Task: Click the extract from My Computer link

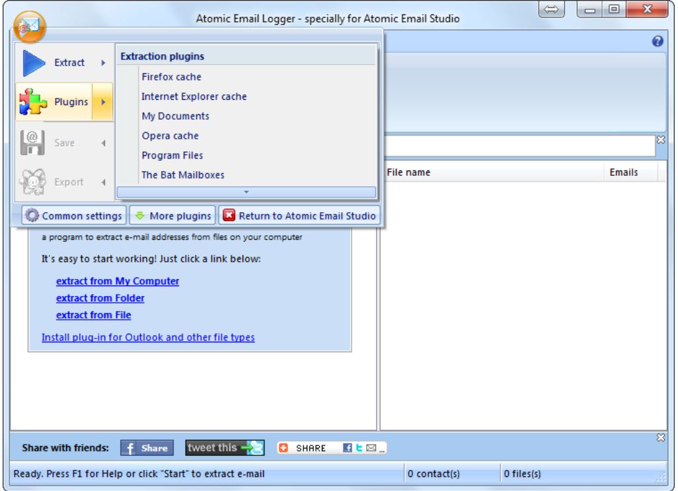Action: click(x=118, y=281)
